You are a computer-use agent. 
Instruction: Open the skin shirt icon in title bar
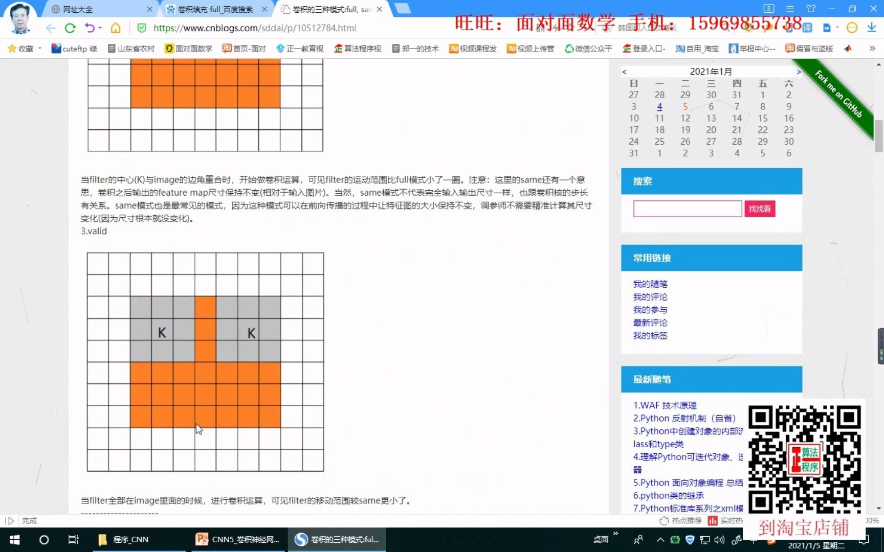[x=811, y=9]
